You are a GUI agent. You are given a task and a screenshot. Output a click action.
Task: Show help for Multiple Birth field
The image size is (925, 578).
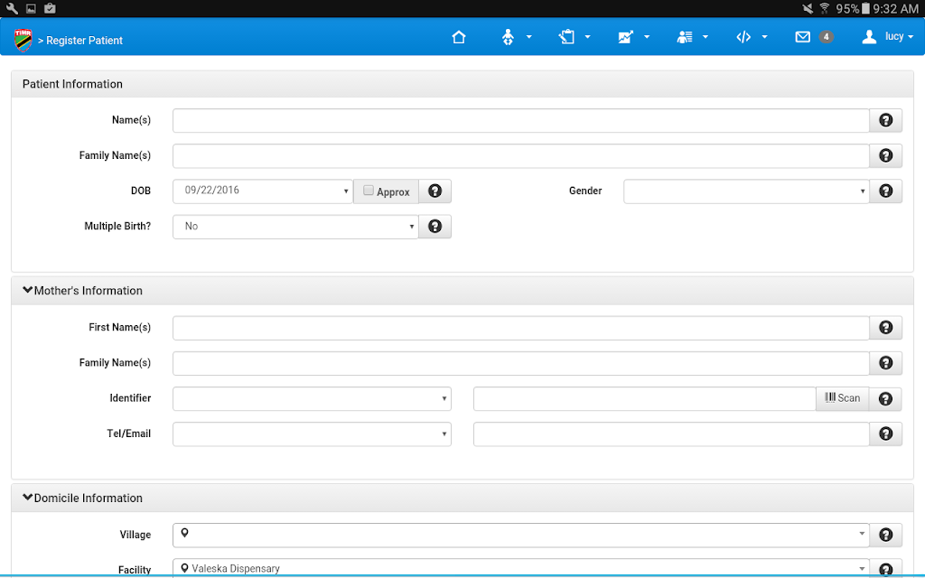[434, 227]
